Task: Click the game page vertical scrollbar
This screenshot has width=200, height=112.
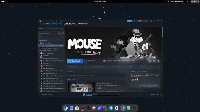Action: [162, 32]
